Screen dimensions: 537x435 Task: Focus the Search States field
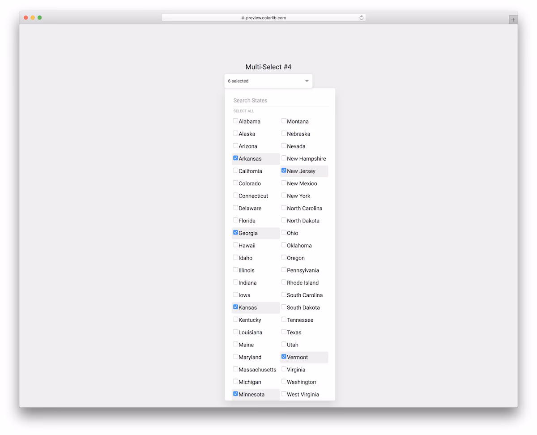pyautogui.click(x=281, y=101)
